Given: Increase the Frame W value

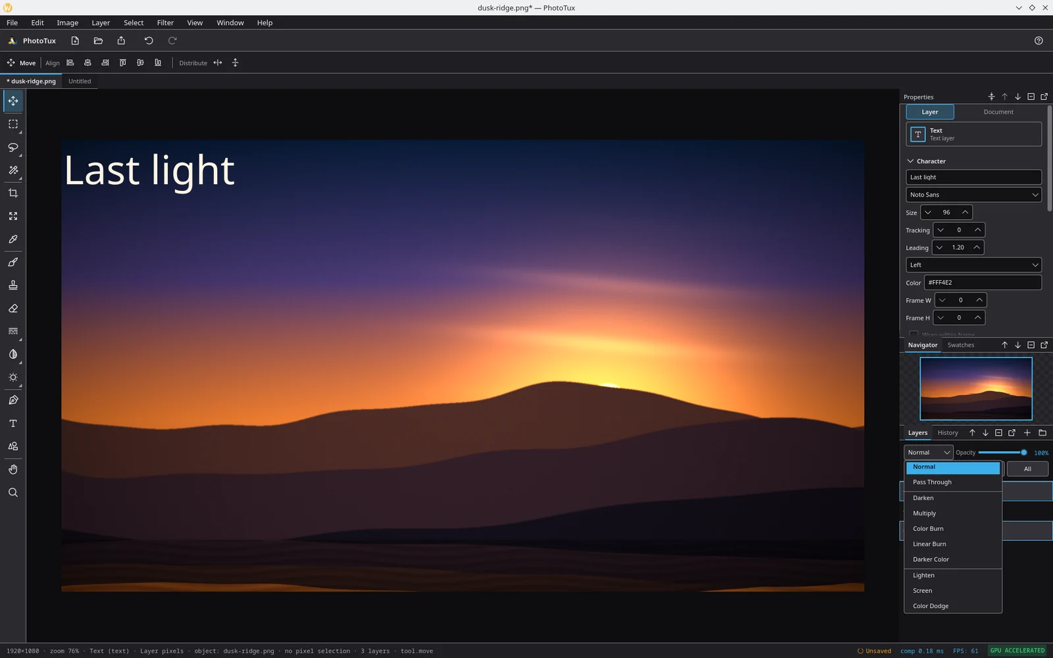Looking at the screenshot, I should point(980,301).
